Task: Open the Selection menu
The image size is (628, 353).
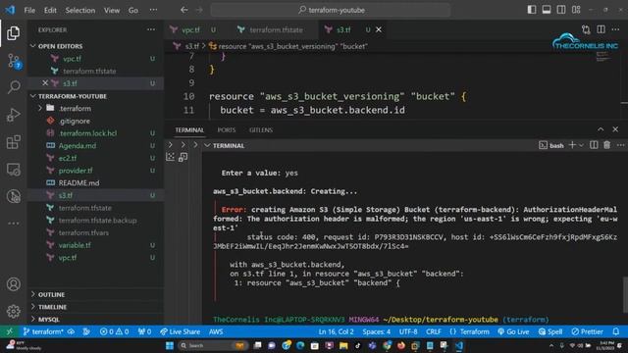Action: coord(80,10)
